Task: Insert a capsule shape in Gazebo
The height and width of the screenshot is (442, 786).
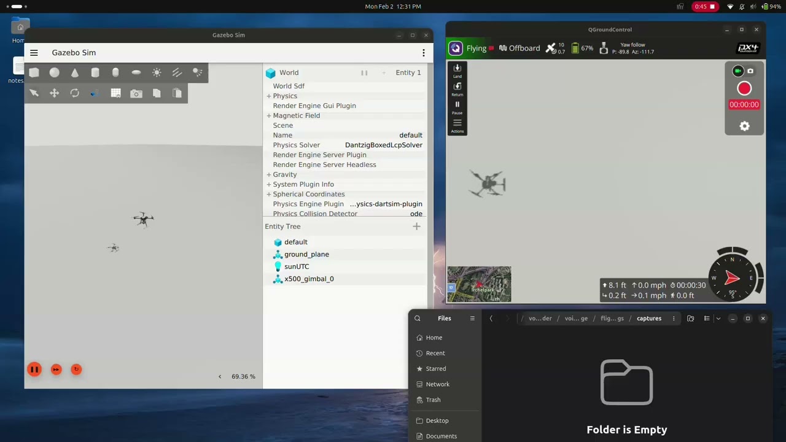Action: pos(115,72)
